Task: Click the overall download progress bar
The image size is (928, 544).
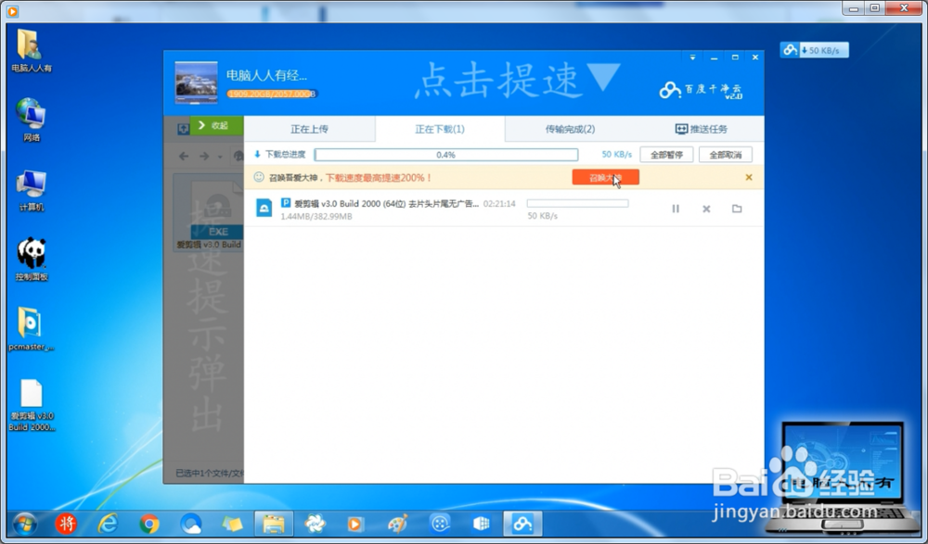Action: pyautogui.click(x=446, y=155)
